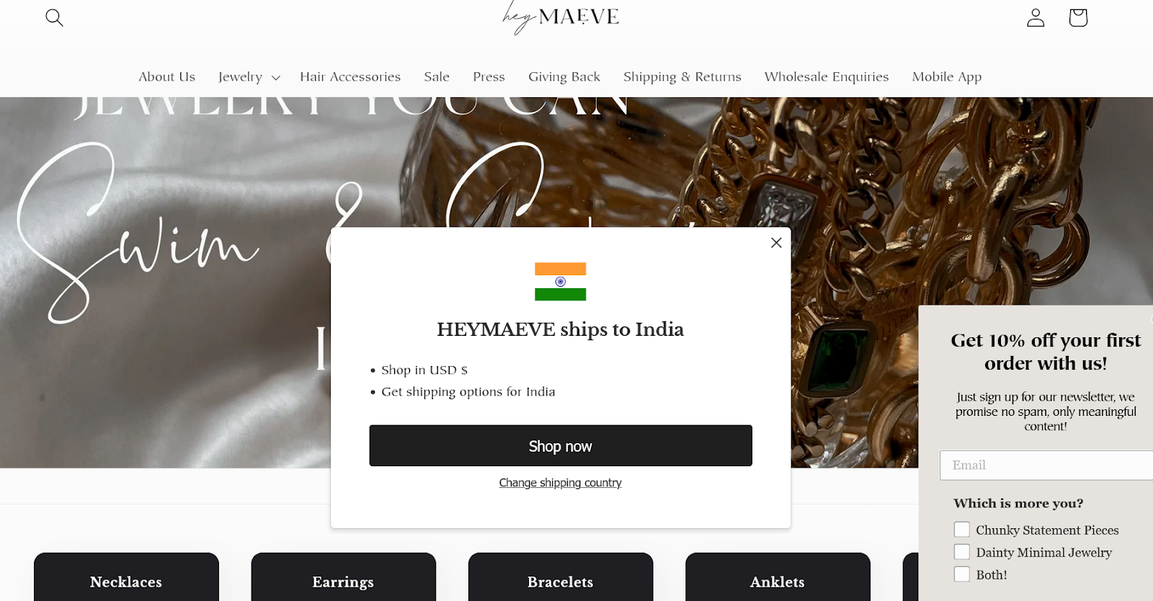Open the shopping cart icon
1153x601 pixels.
click(x=1078, y=17)
